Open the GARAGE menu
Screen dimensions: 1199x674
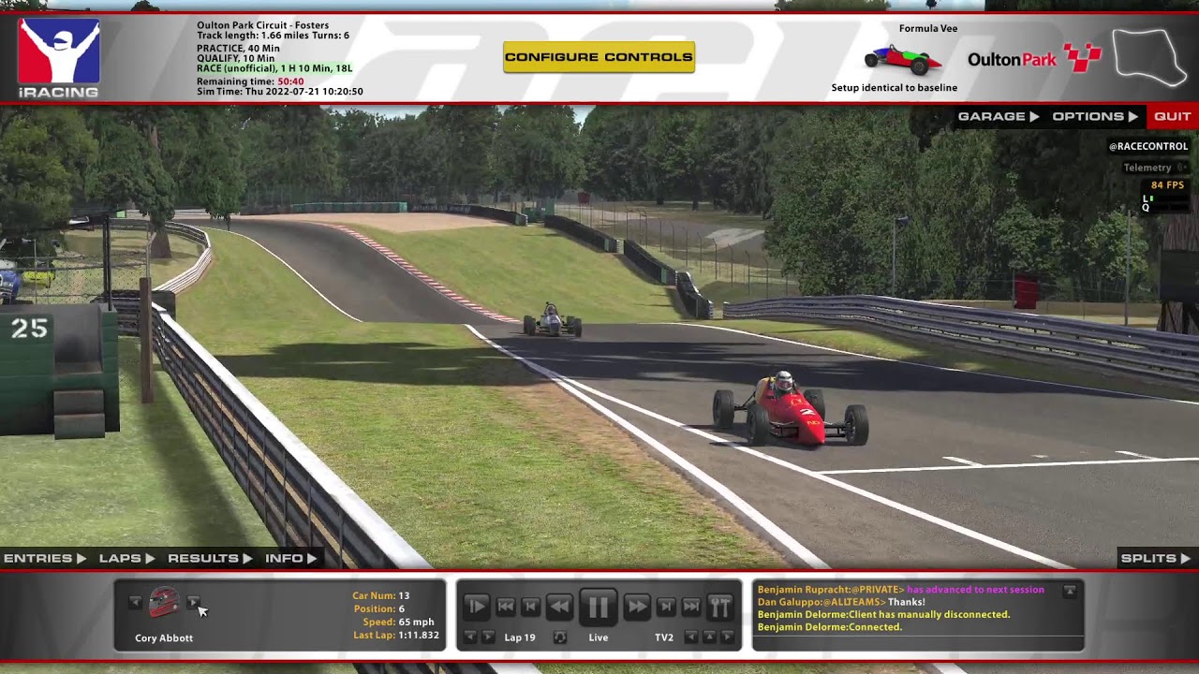(999, 116)
